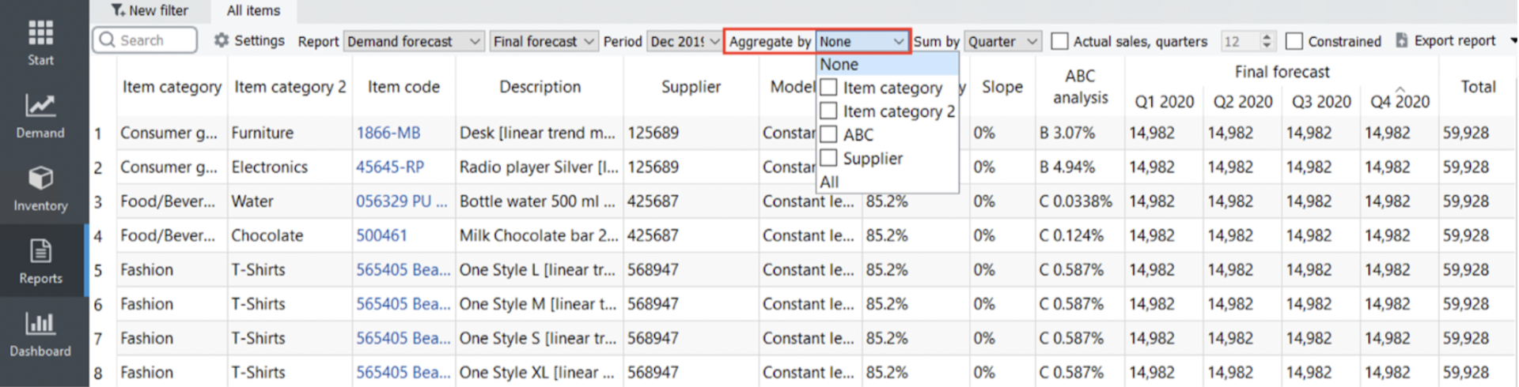Click the Export report icon

1401,40
